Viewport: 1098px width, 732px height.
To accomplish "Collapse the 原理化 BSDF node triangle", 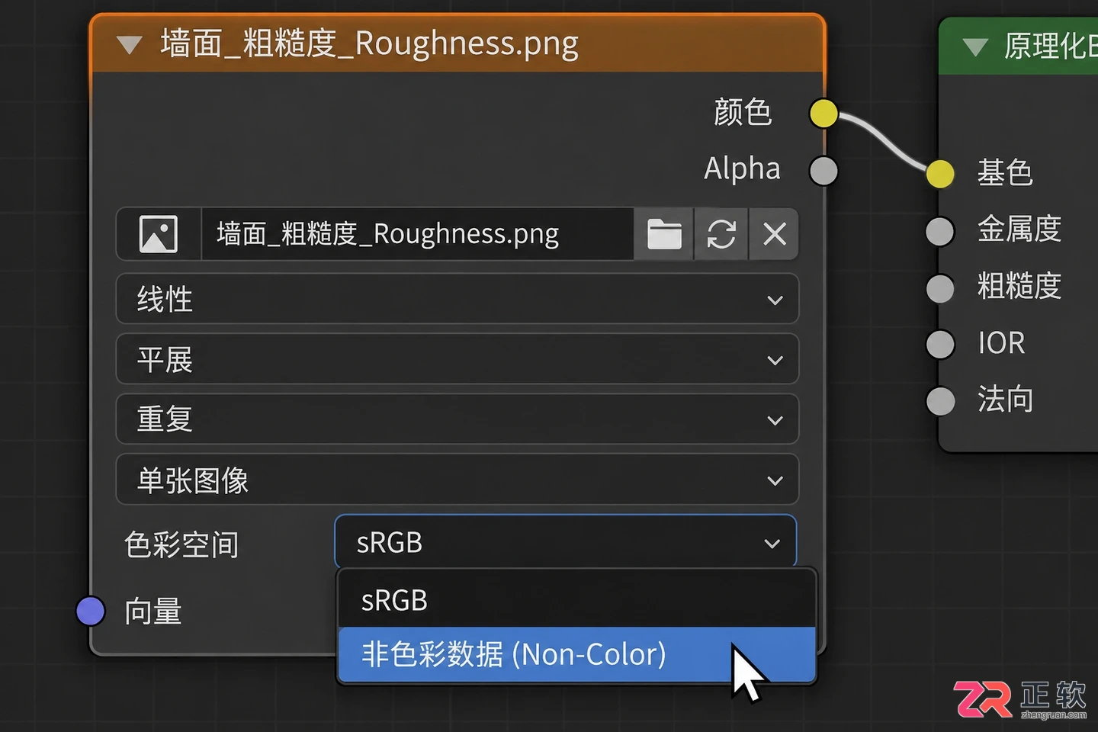I will pos(975,48).
